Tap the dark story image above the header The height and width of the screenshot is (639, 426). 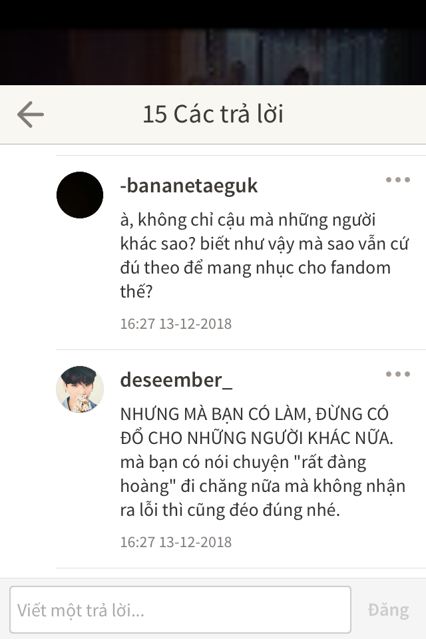click(x=213, y=57)
